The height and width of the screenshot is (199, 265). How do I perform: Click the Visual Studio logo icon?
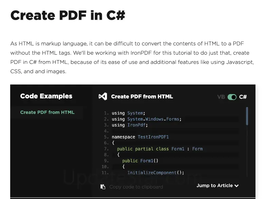[103, 96]
